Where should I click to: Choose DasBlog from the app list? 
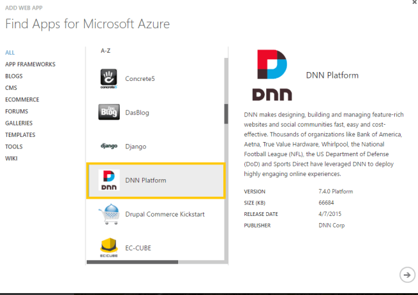[x=155, y=112]
